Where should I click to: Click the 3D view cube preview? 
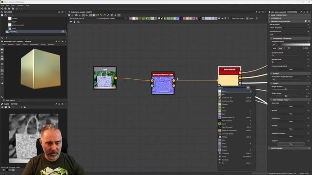tap(40, 69)
